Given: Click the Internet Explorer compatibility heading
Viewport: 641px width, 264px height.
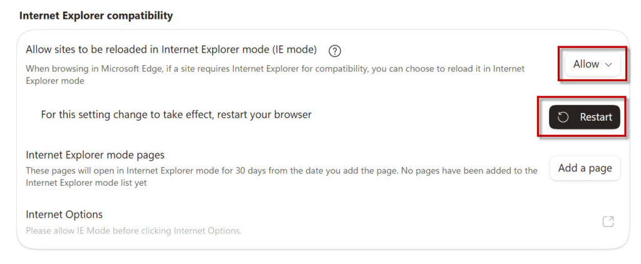Looking at the screenshot, I should 96,16.
